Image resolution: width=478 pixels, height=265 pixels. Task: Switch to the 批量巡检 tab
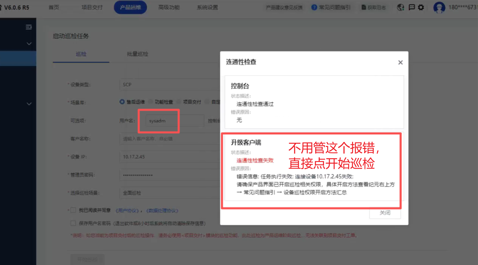[x=137, y=54]
